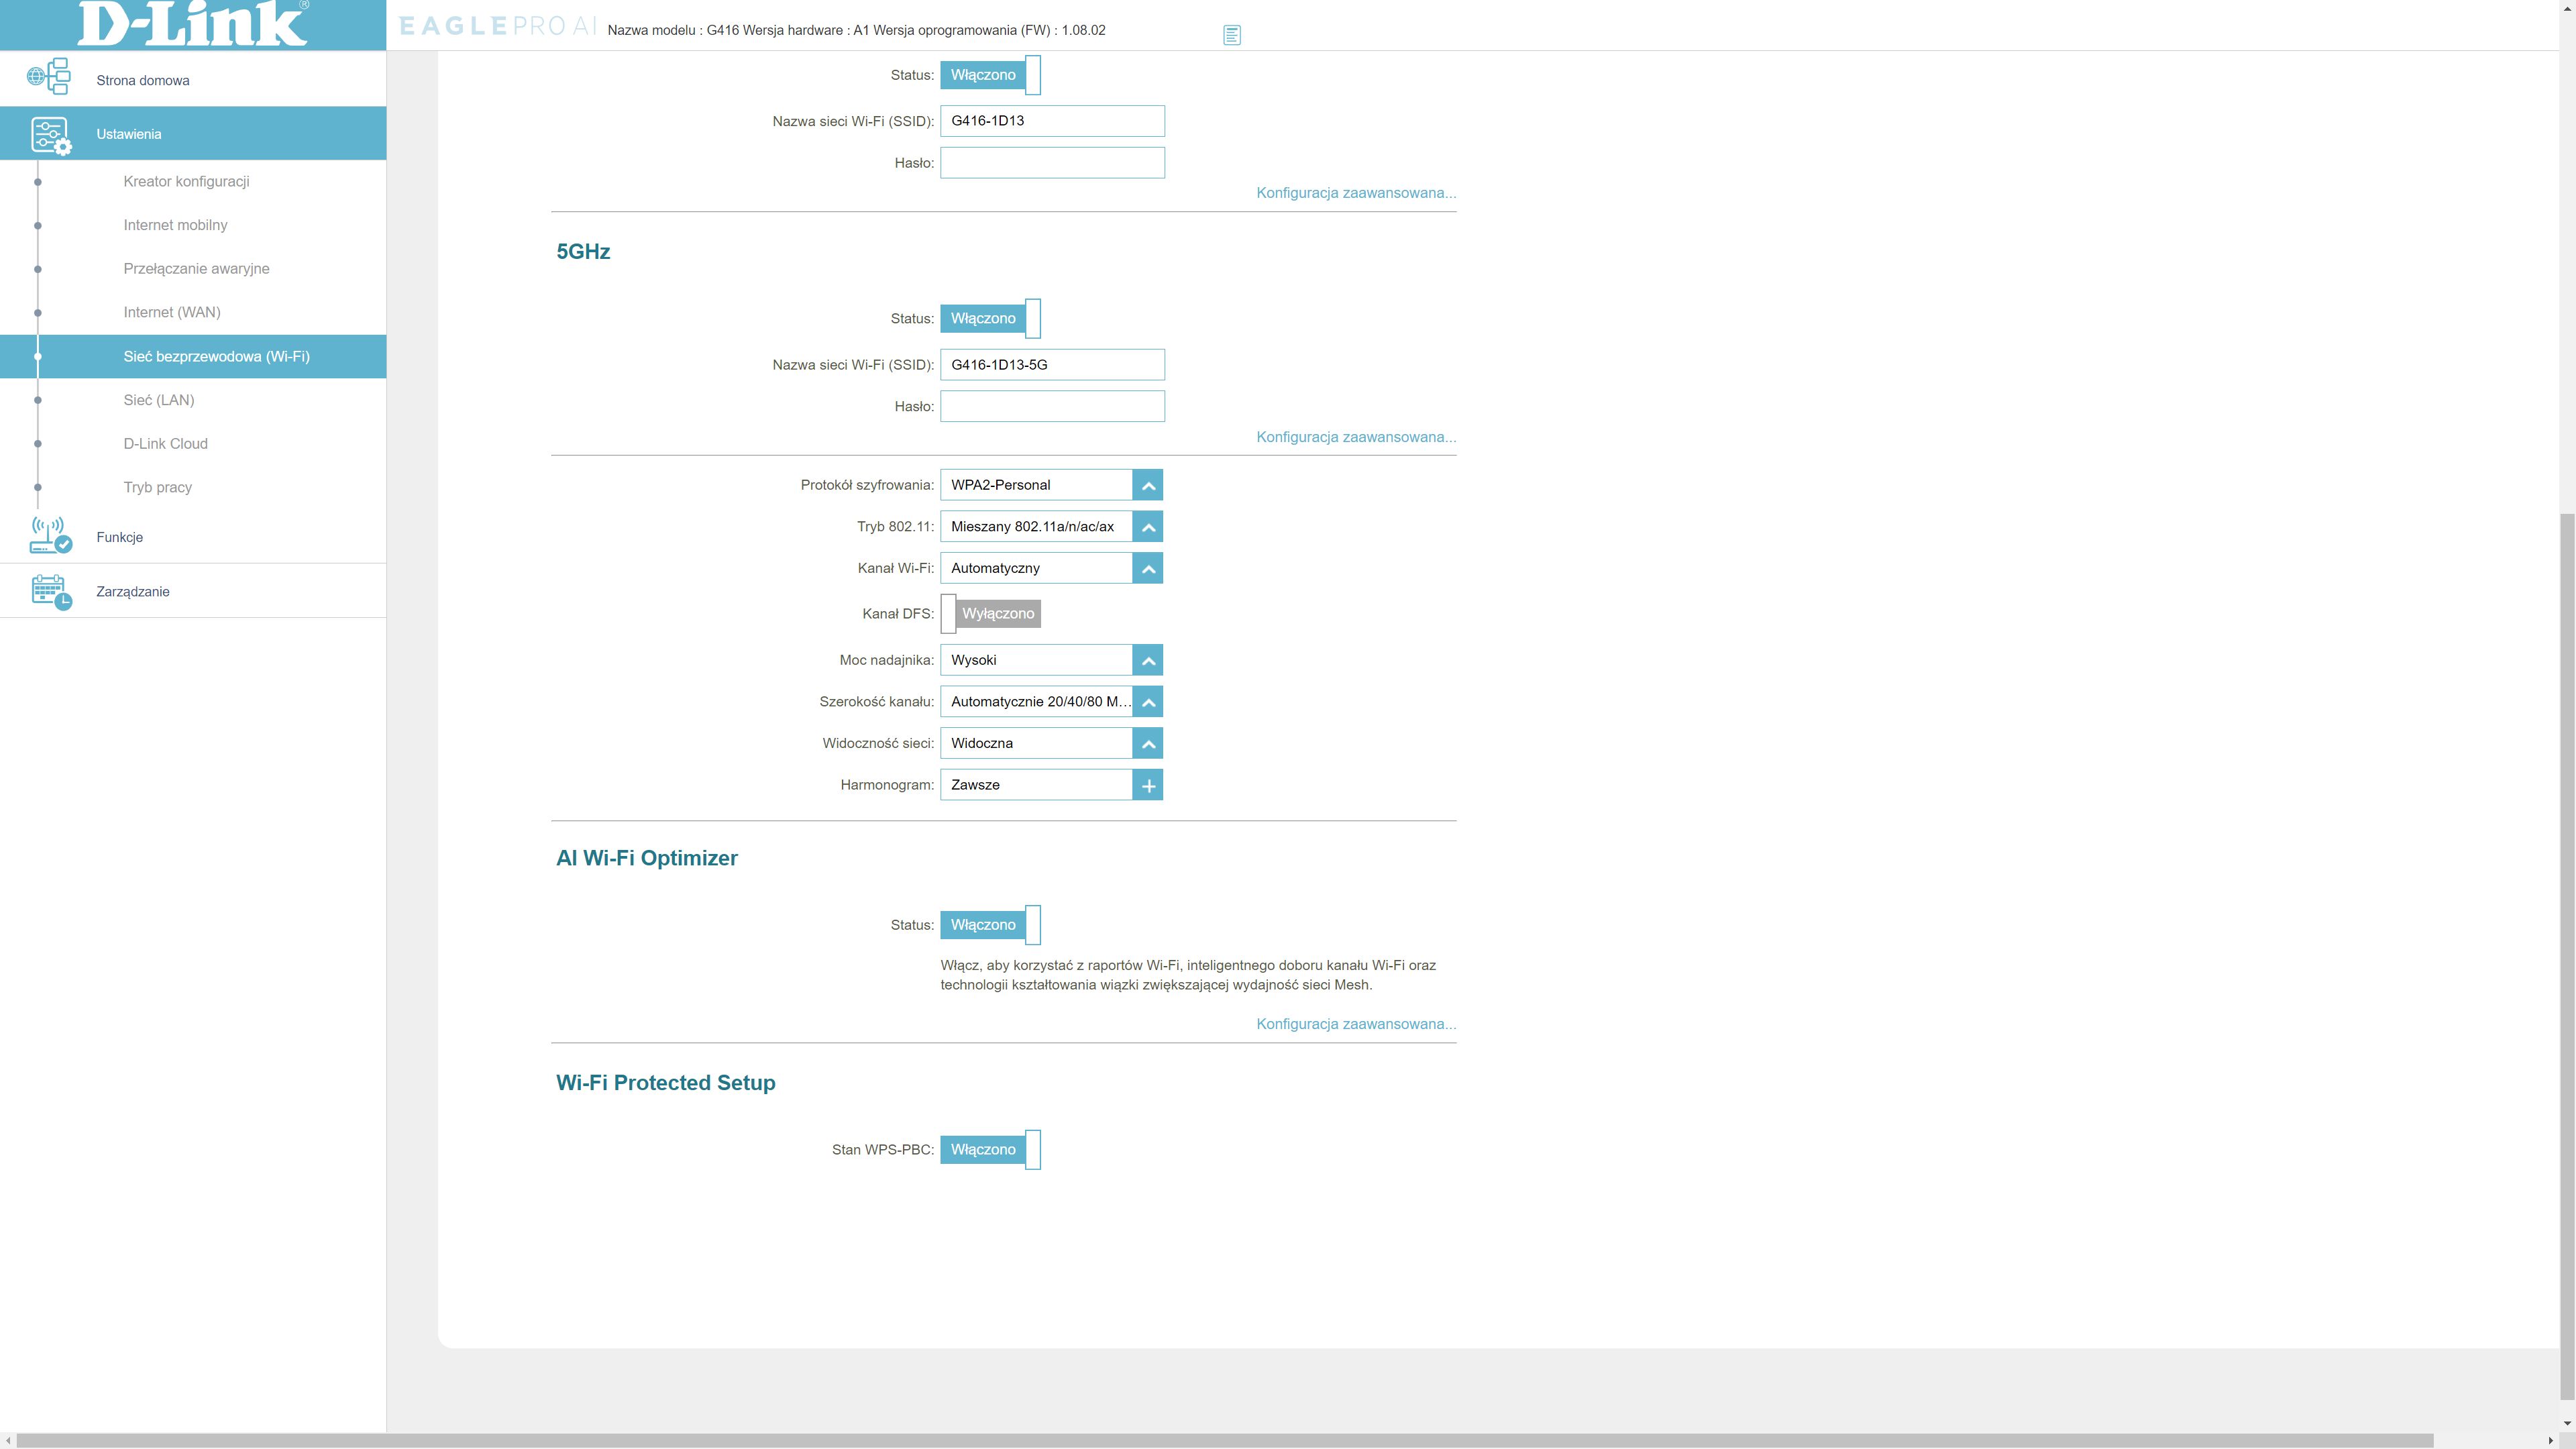The height and width of the screenshot is (1449, 2576).
Task: Click the top section Hasło field
Action: (x=1052, y=163)
